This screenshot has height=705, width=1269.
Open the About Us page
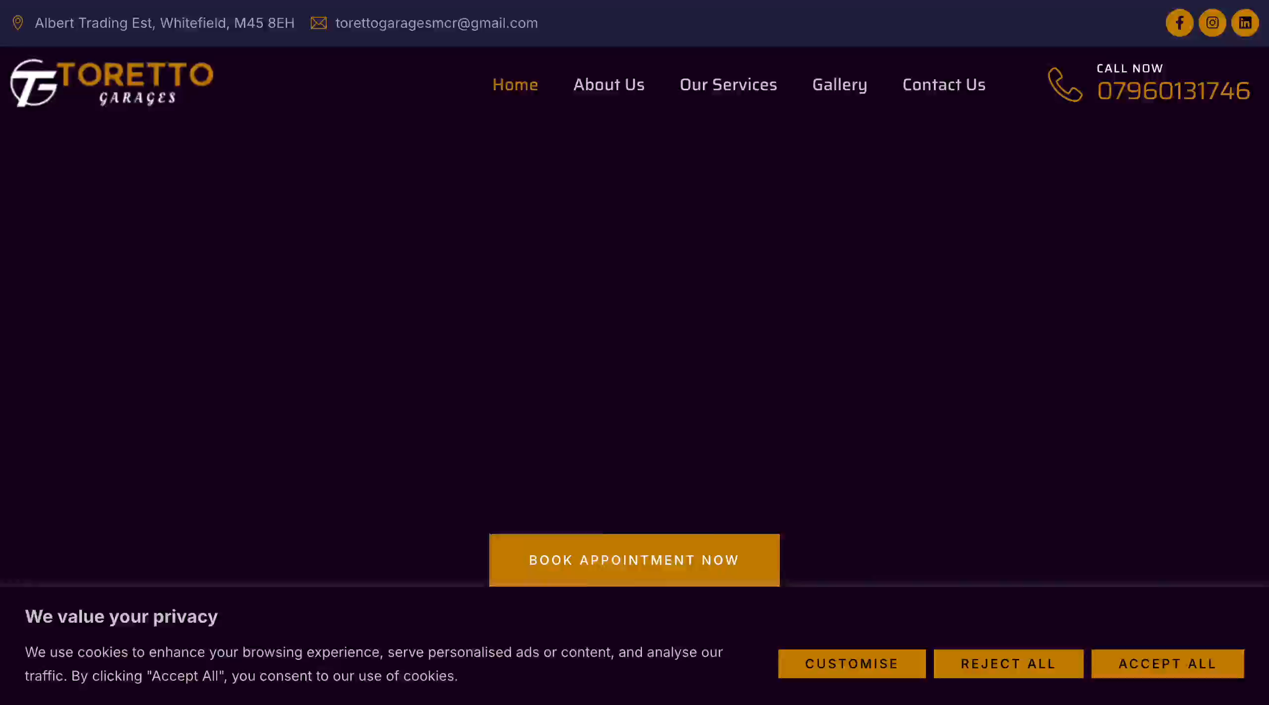pyautogui.click(x=609, y=84)
